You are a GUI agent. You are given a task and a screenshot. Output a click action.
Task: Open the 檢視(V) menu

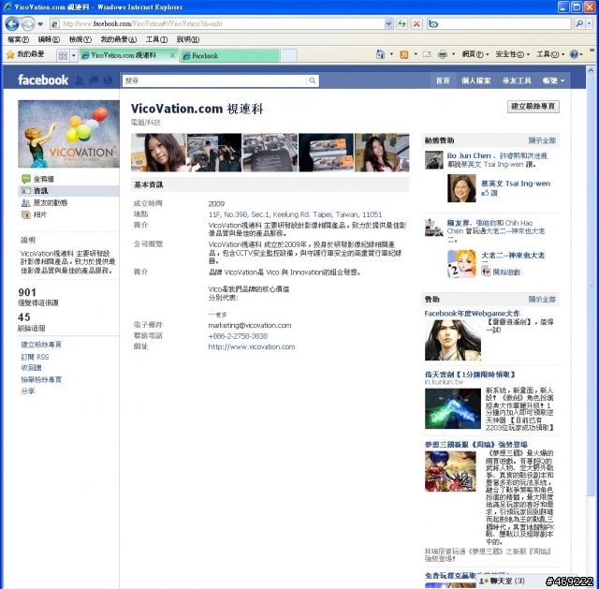[80, 39]
